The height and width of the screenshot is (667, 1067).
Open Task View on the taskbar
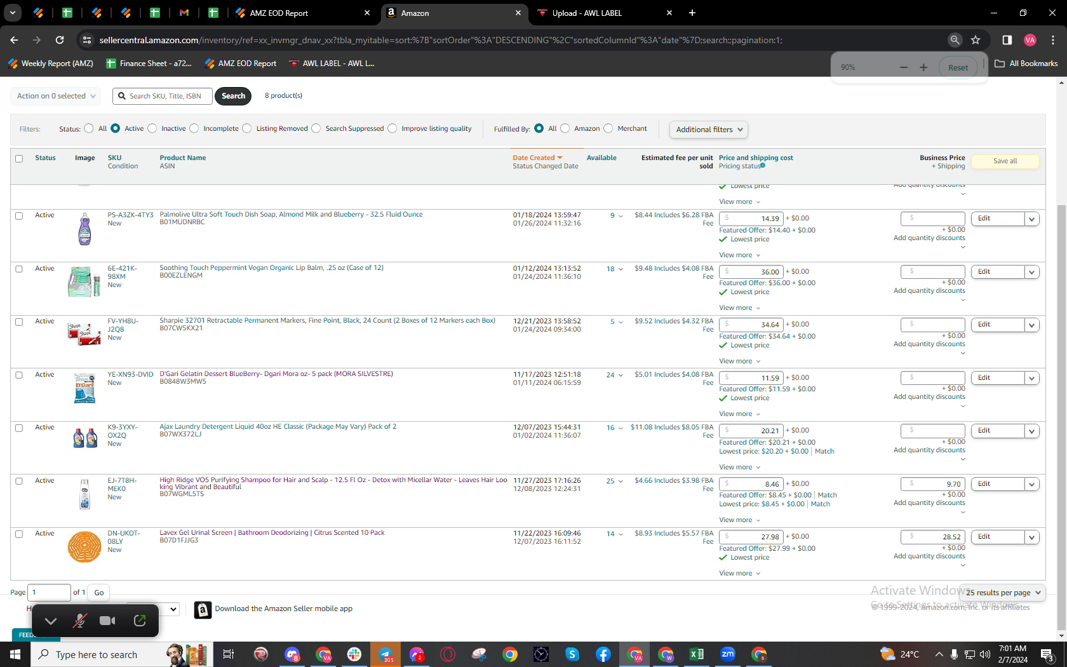click(229, 654)
